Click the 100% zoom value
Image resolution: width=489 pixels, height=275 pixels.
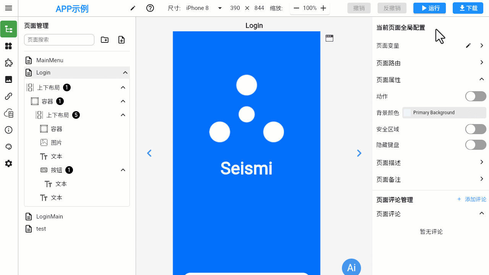[310, 8]
